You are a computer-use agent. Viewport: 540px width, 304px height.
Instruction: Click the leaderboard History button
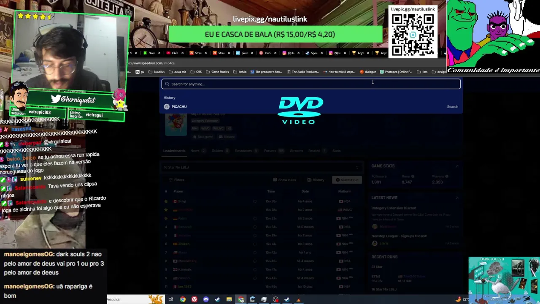[x=316, y=180]
